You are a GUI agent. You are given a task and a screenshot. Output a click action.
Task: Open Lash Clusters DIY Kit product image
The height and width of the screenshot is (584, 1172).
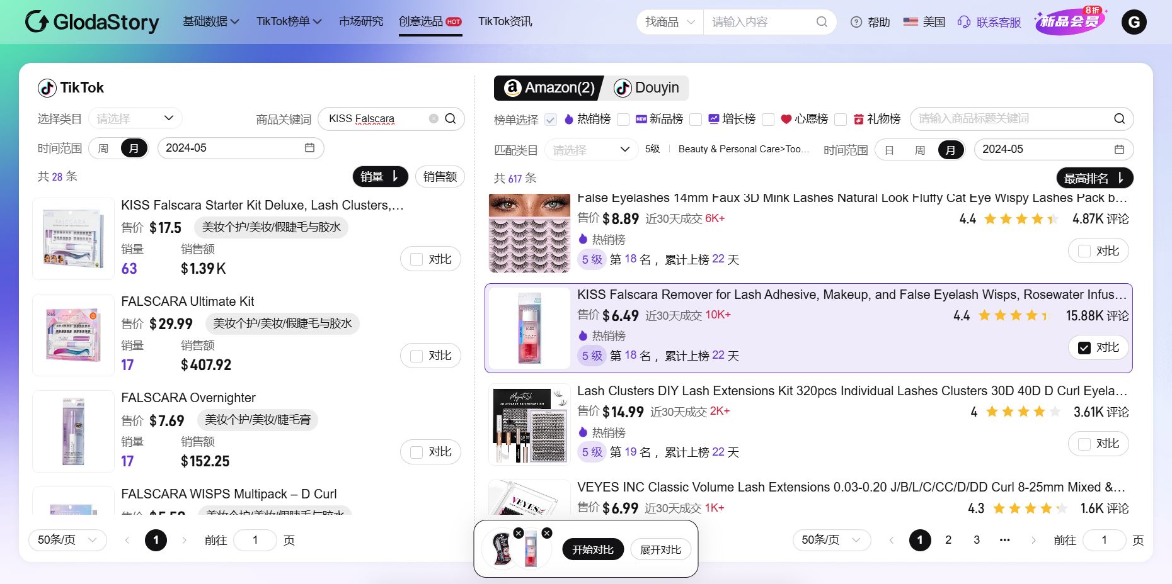529,424
